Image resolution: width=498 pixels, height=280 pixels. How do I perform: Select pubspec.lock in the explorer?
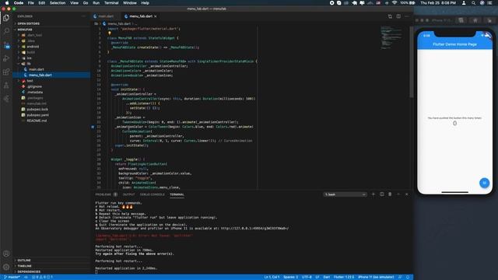(x=37, y=110)
